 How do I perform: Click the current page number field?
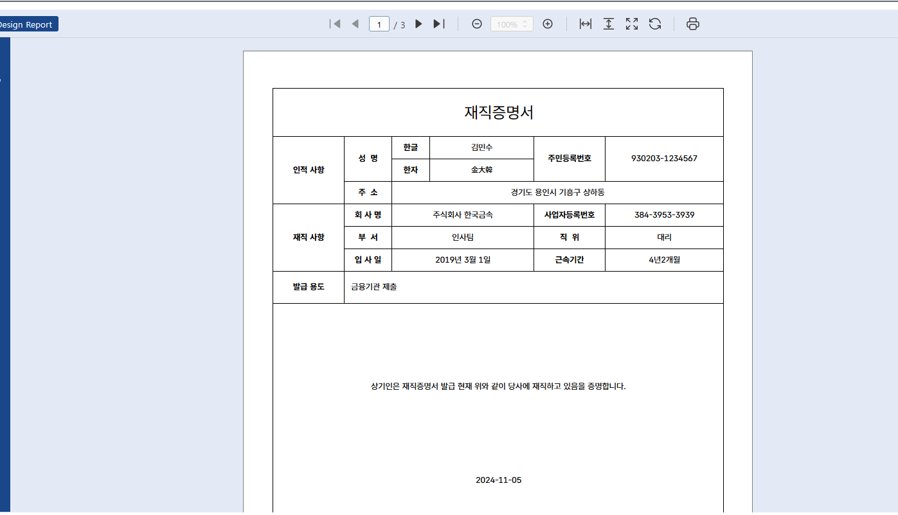tap(379, 24)
